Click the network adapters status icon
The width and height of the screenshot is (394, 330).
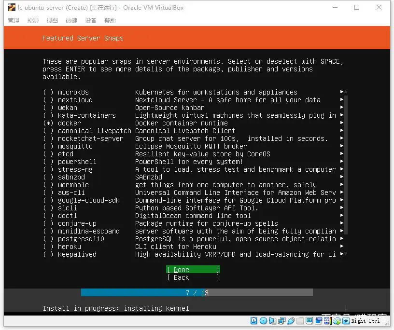pyautogui.click(x=281, y=321)
